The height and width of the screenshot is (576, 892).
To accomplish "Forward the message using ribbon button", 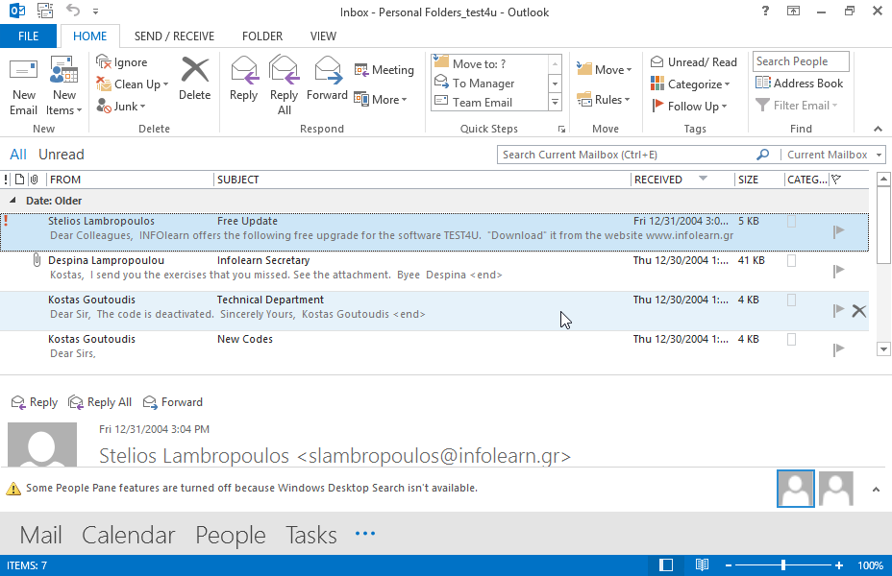I will pos(327,79).
